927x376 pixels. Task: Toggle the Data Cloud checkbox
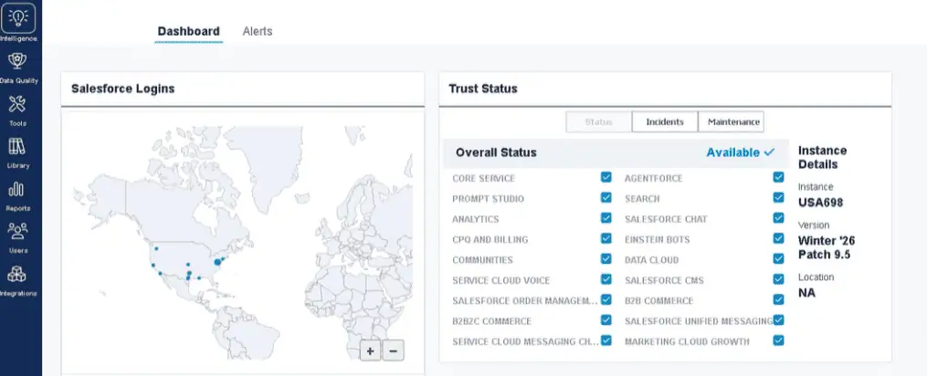pyautogui.click(x=779, y=259)
